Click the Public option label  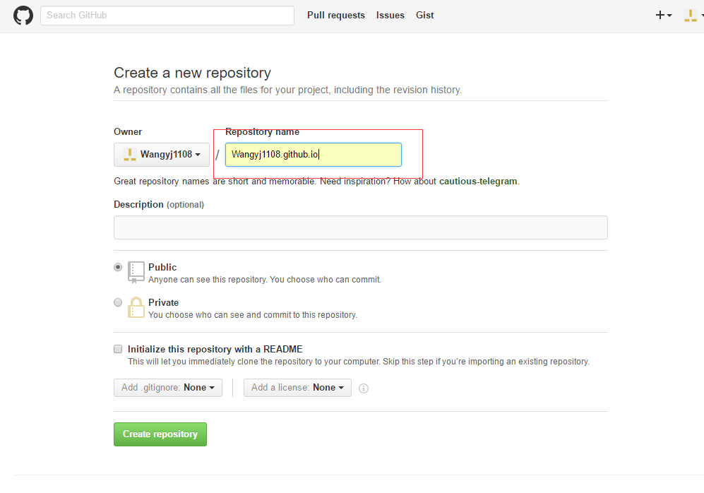tap(162, 267)
